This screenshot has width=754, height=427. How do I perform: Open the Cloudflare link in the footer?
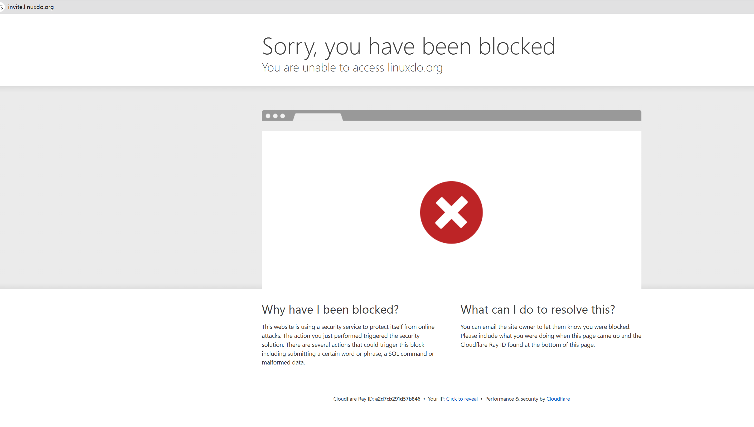pyautogui.click(x=558, y=399)
